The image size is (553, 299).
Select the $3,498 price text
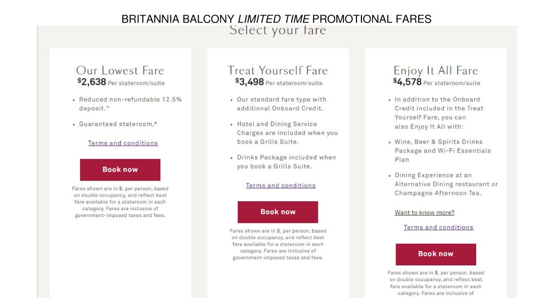pyautogui.click(x=249, y=82)
